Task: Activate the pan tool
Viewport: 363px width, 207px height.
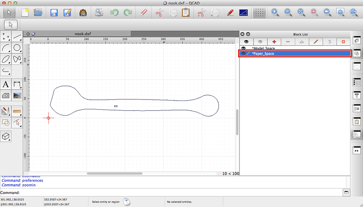Action: (354, 13)
